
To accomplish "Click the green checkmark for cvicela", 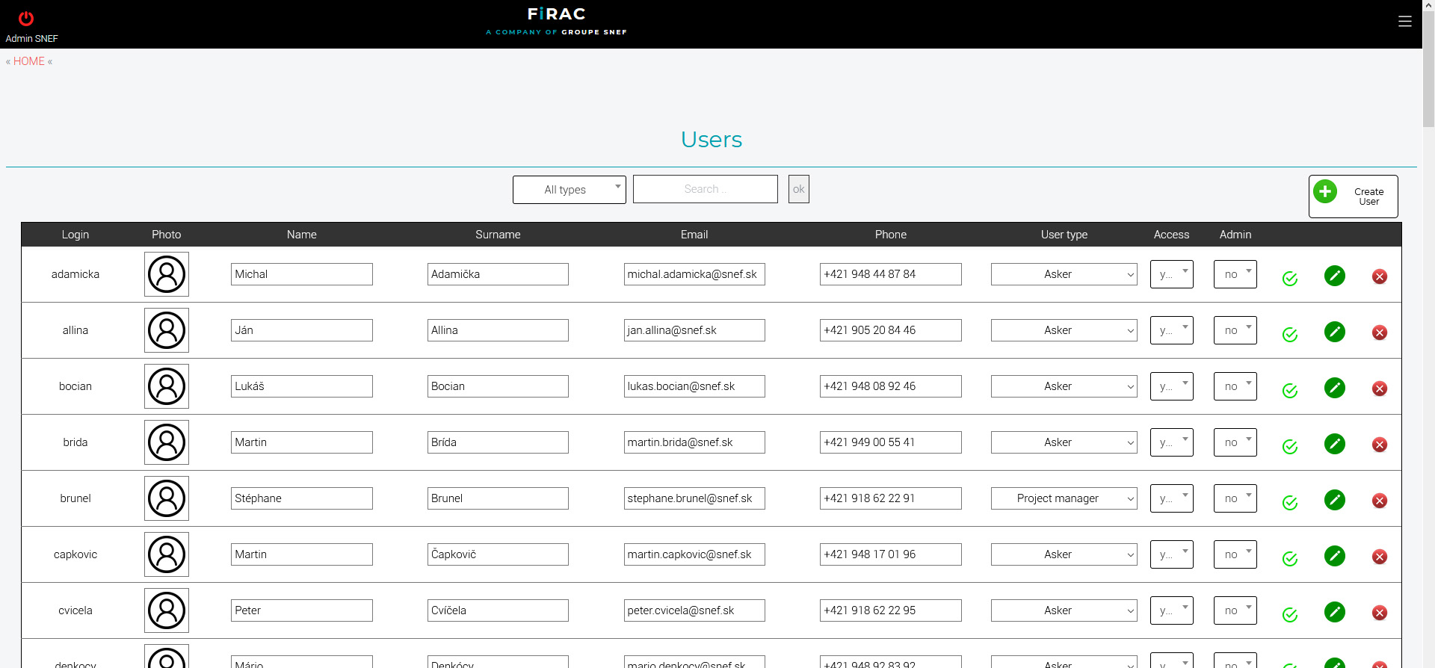I will click(x=1290, y=615).
